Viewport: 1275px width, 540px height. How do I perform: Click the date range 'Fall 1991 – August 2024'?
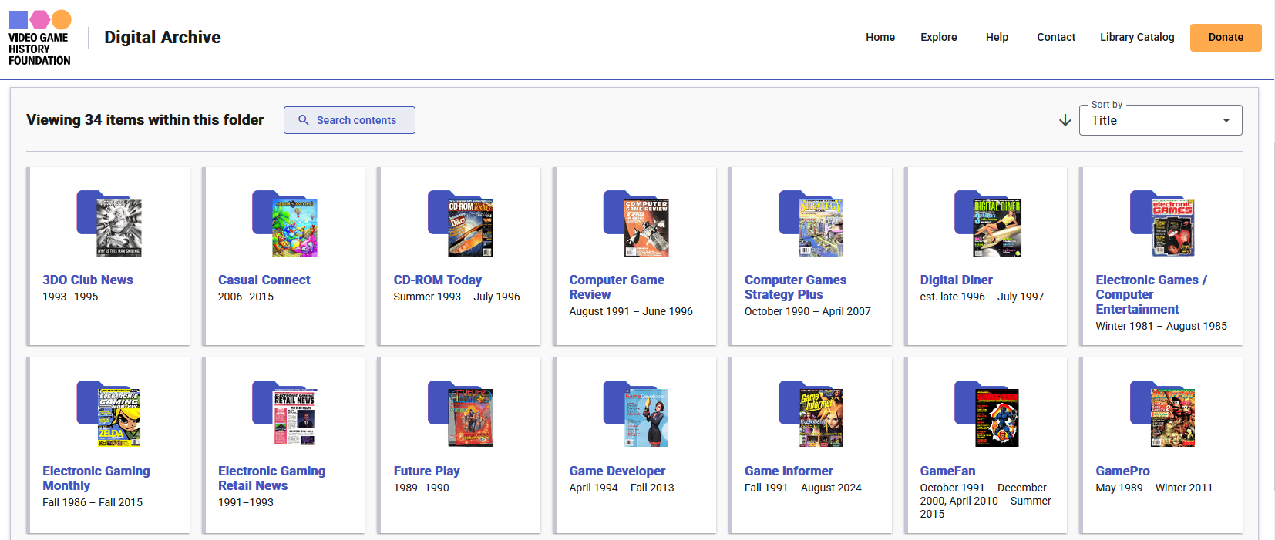(x=803, y=488)
